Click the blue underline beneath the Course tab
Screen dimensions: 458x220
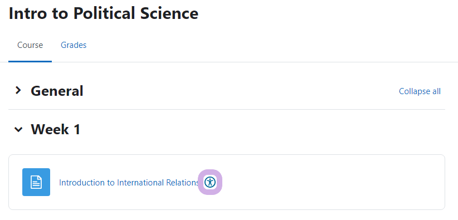click(x=30, y=61)
